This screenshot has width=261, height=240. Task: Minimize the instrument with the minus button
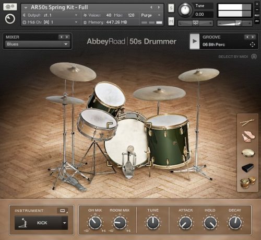[257, 9]
